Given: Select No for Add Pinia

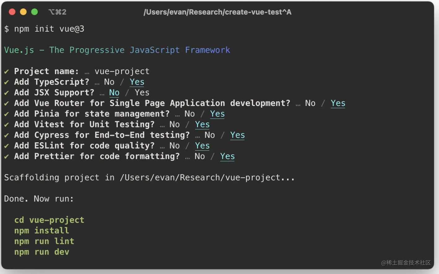Looking at the screenshot, I should pyautogui.click(x=190, y=114).
